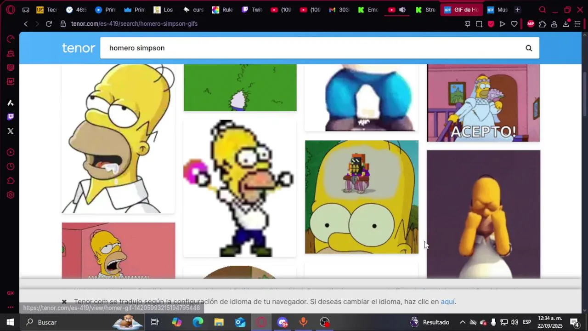
Task: Open the Player icon in sidebar
Action: pyautogui.click(x=10, y=152)
